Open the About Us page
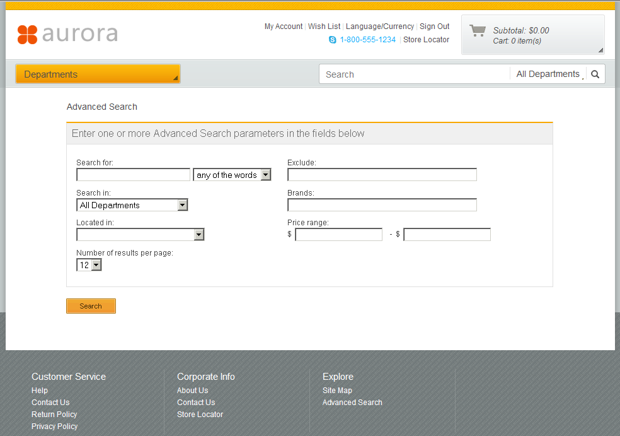 pos(192,390)
